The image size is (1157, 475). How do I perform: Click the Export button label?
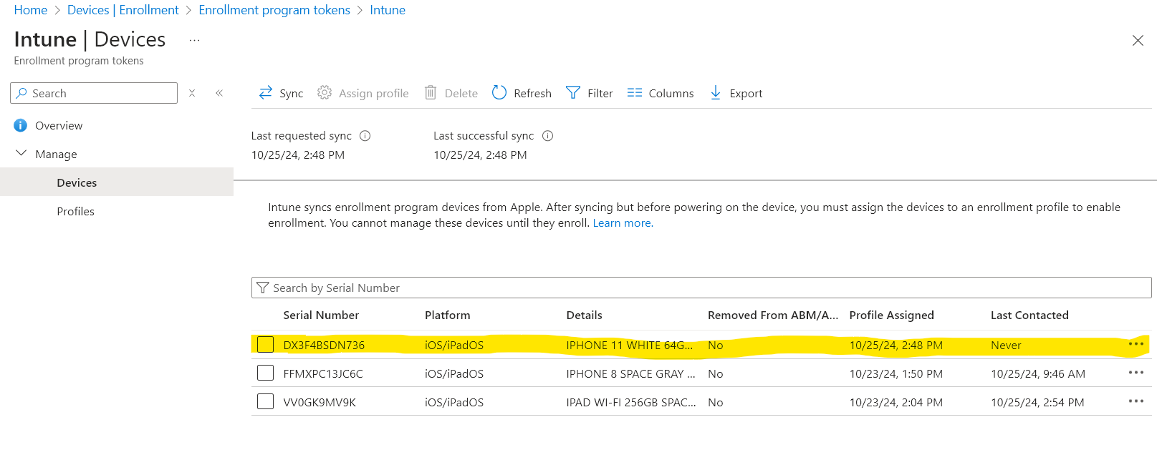(746, 94)
